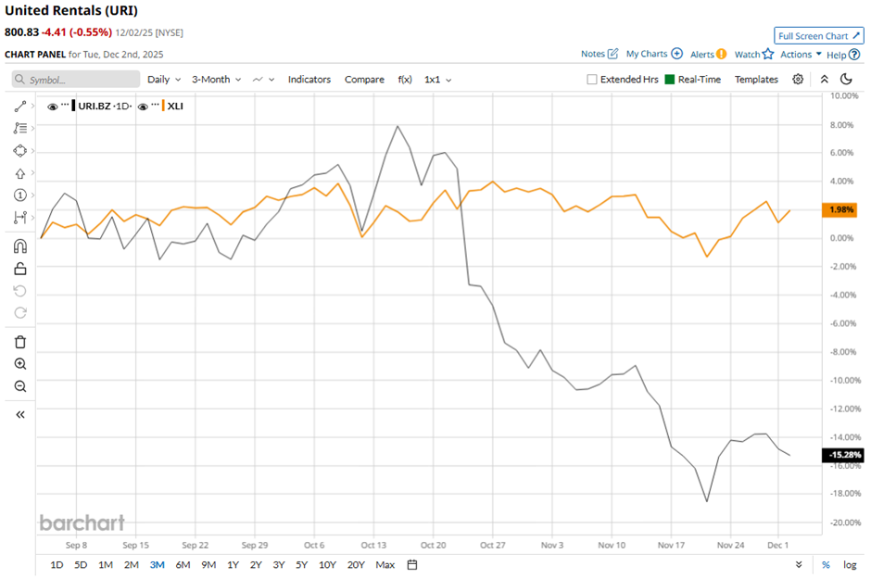Open the chart type line dropdown

263,80
